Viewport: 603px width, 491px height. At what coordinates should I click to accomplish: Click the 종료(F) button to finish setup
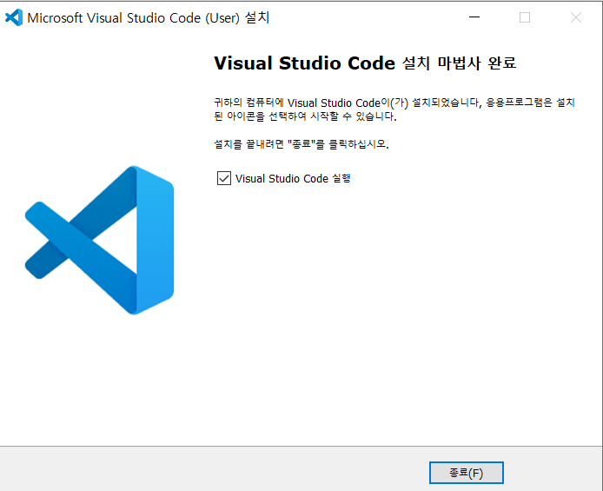[466, 473]
